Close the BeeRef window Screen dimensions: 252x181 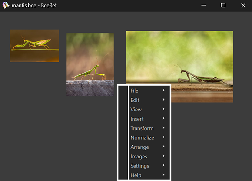243,5
